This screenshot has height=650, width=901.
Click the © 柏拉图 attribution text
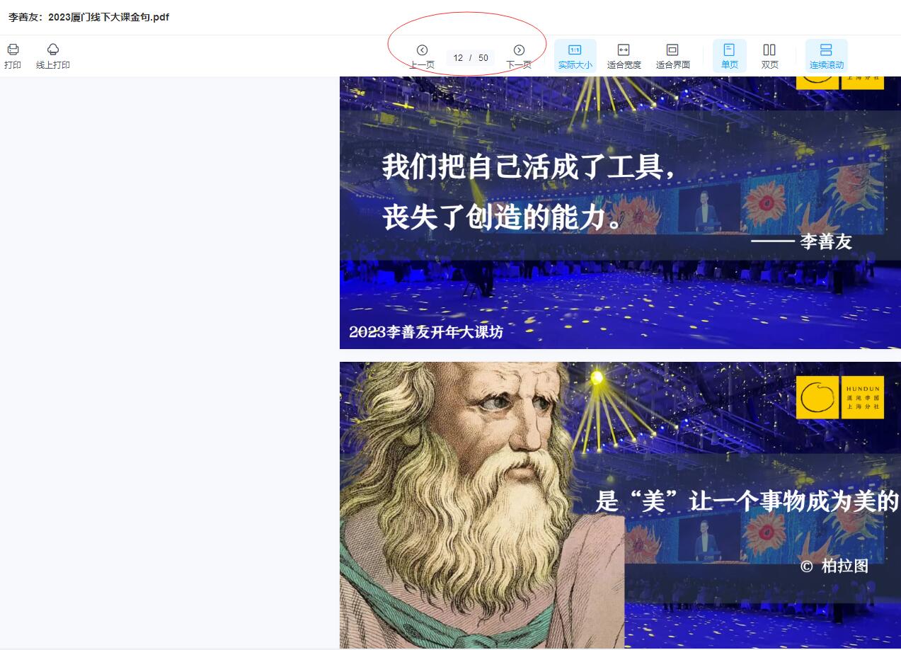tap(834, 566)
